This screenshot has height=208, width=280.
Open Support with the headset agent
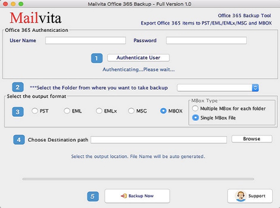250,196
